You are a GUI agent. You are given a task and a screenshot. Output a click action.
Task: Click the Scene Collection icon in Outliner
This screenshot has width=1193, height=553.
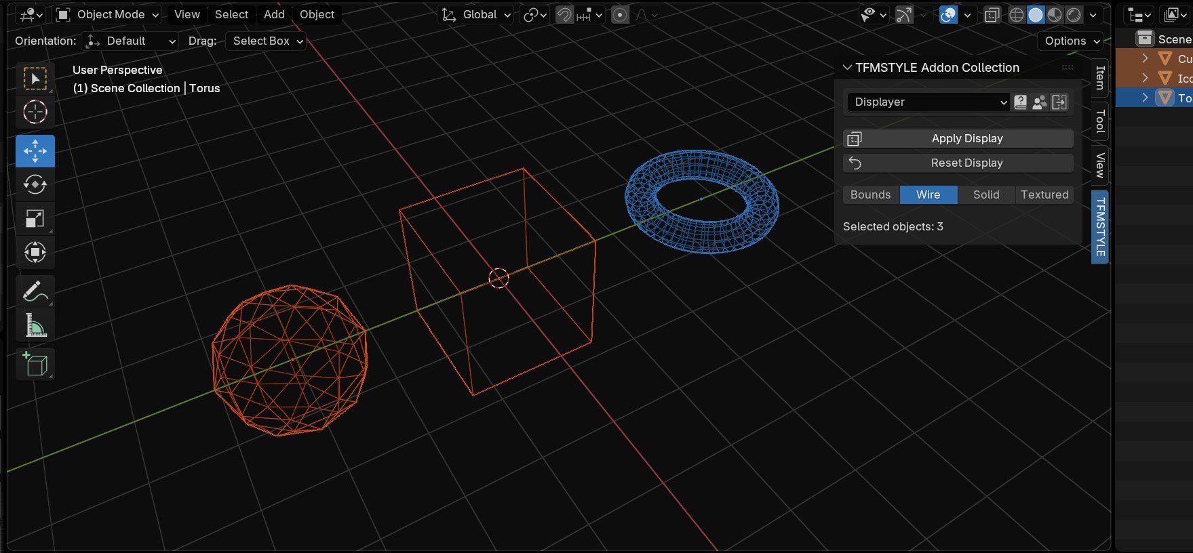pyautogui.click(x=1146, y=39)
